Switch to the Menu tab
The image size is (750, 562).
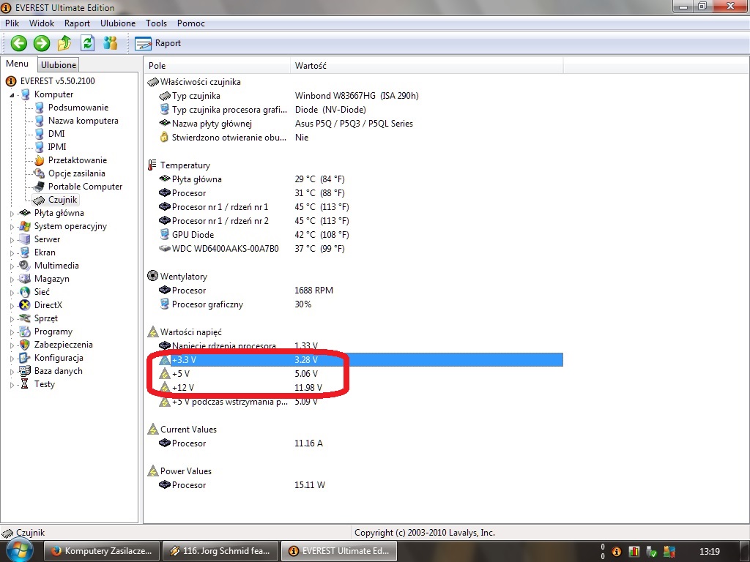tap(18, 64)
